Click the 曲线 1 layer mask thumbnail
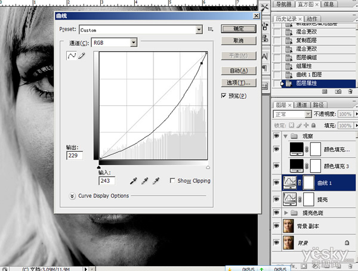Viewport: 358px width, 271px height. (x=308, y=183)
